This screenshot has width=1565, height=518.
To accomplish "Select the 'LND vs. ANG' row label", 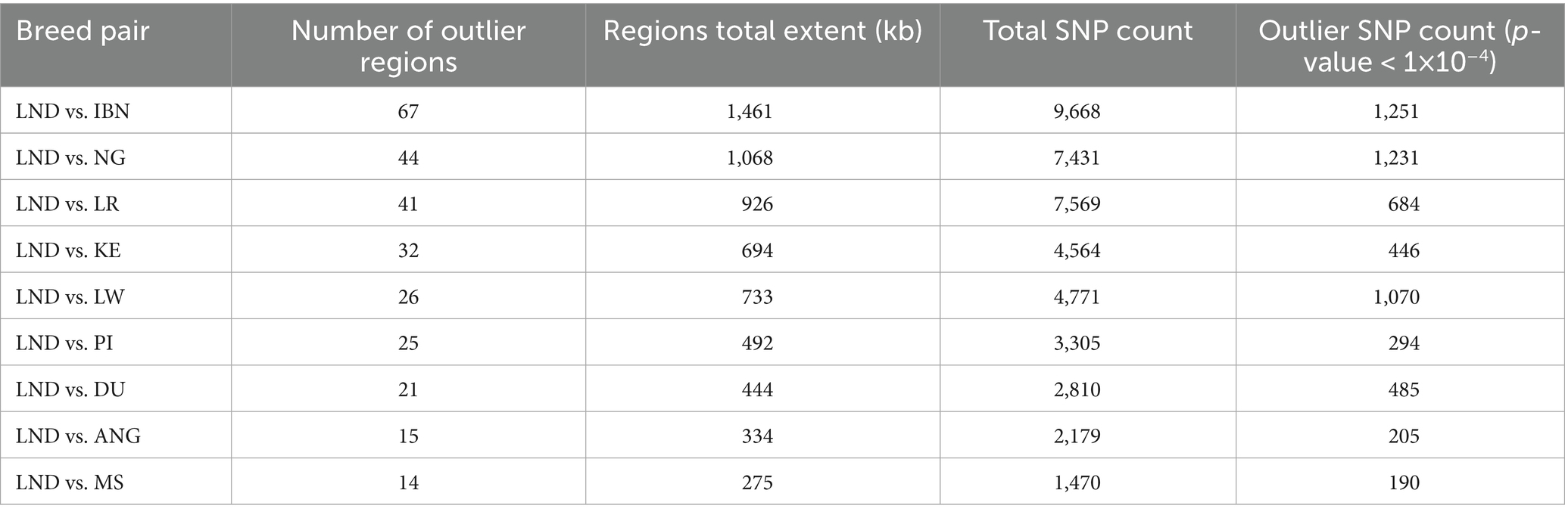I will (78, 436).
